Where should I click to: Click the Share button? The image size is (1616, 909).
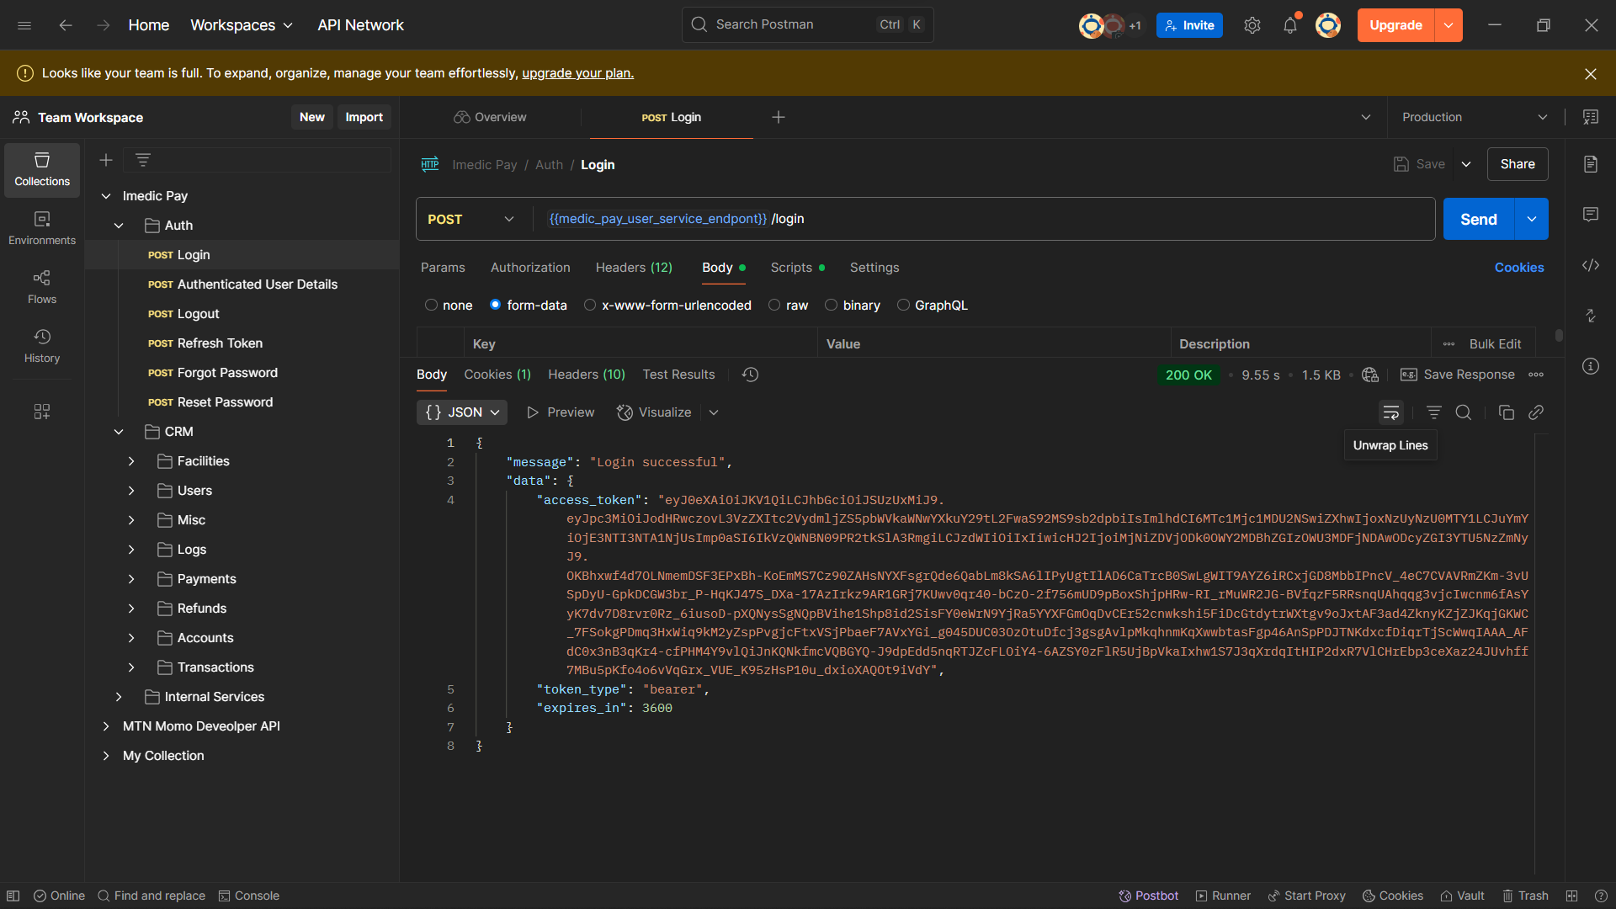[1518, 164]
